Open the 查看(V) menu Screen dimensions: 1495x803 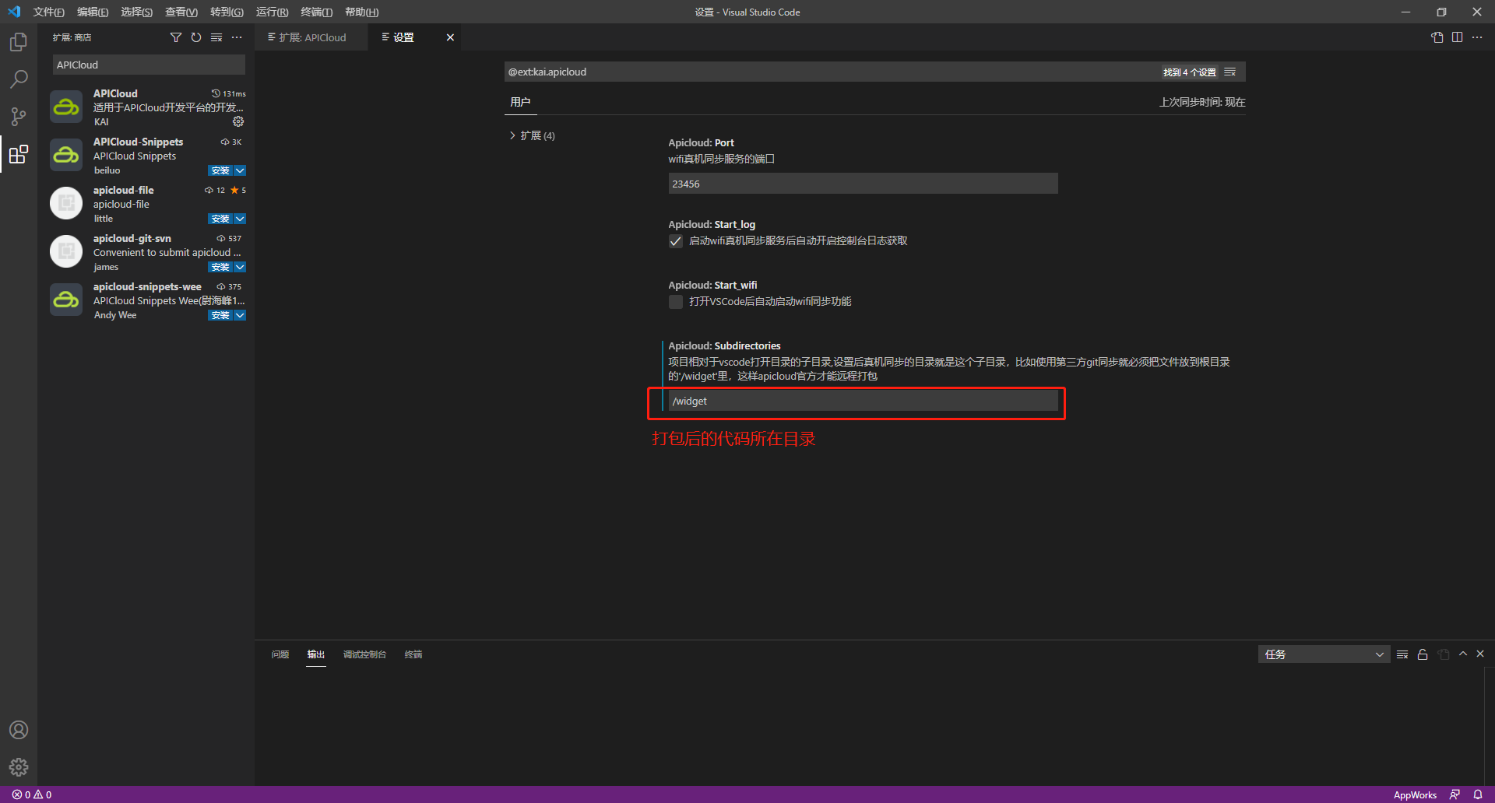pyautogui.click(x=181, y=12)
